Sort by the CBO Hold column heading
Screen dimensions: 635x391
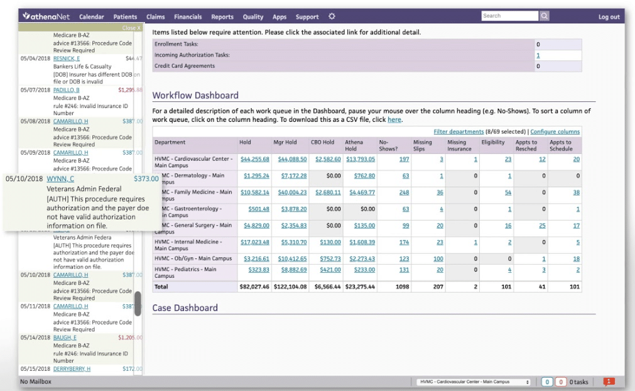click(x=322, y=142)
